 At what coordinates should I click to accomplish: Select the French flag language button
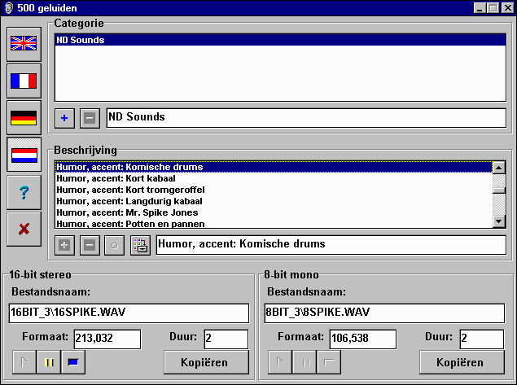coord(24,81)
